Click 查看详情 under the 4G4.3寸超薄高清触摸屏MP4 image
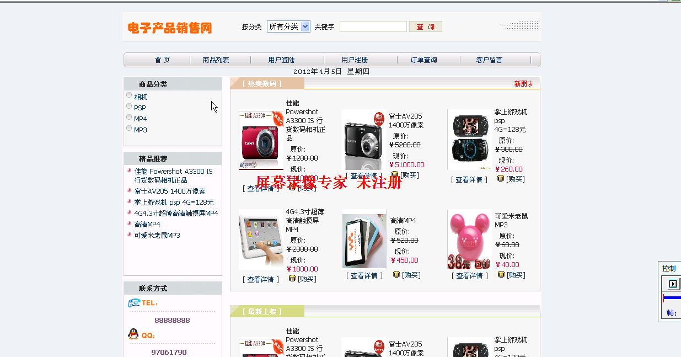Viewport: 681px width, 357px height. click(x=261, y=280)
